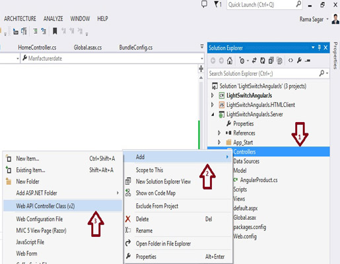Image resolution: width=340 pixels, height=264 pixels.
Task: Open the WINDOW menu
Action: [80, 18]
